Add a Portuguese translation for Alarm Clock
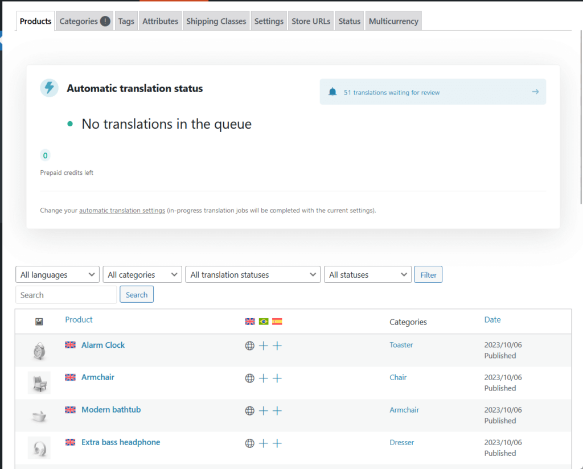 (x=263, y=345)
